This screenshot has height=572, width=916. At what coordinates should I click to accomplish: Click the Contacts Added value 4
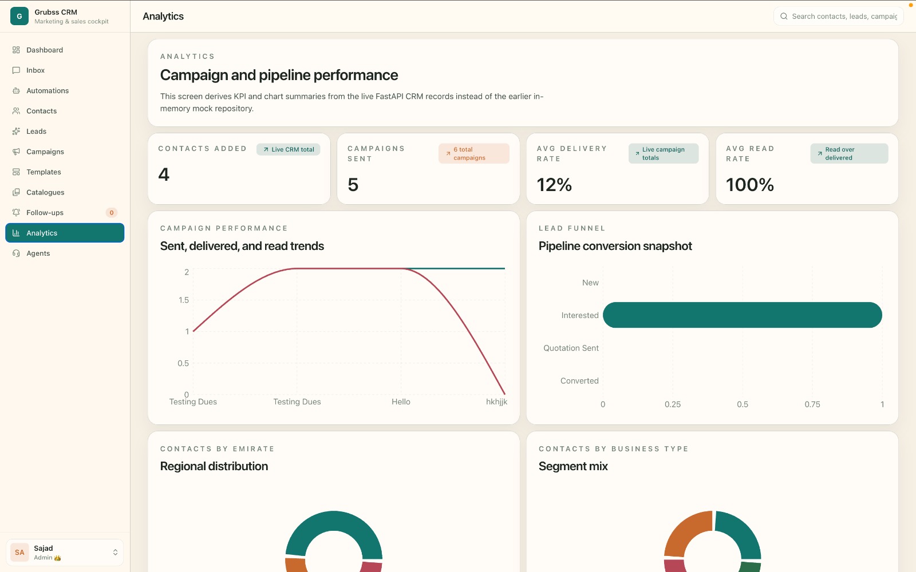pyautogui.click(x=164, y=174)
